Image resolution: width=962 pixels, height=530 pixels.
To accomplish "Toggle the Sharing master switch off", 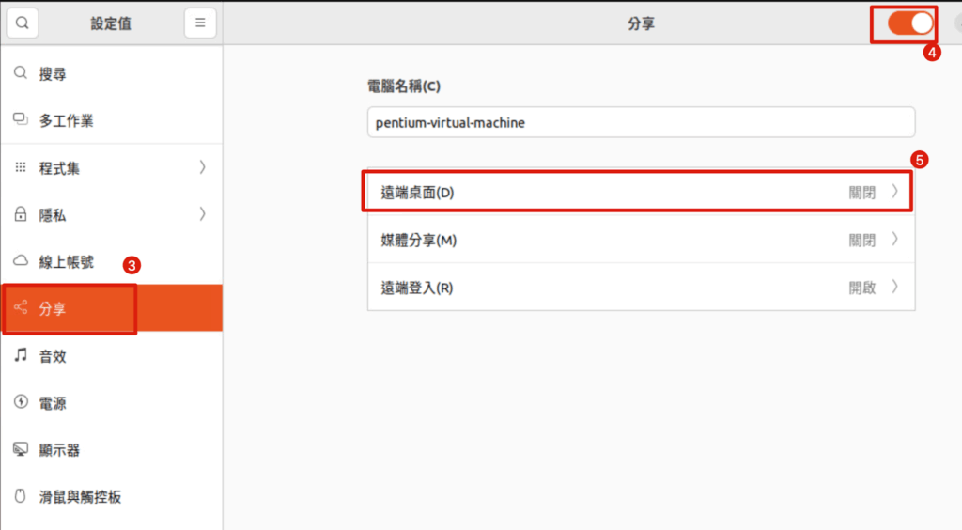I will [909, 23].
